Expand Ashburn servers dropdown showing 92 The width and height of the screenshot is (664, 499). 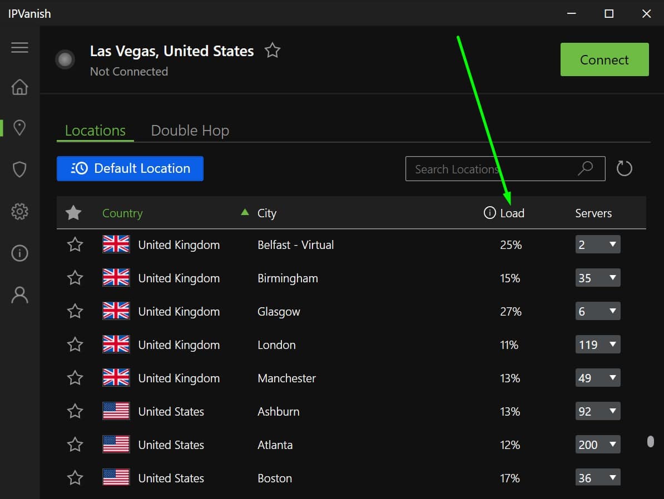coord(597,411)
